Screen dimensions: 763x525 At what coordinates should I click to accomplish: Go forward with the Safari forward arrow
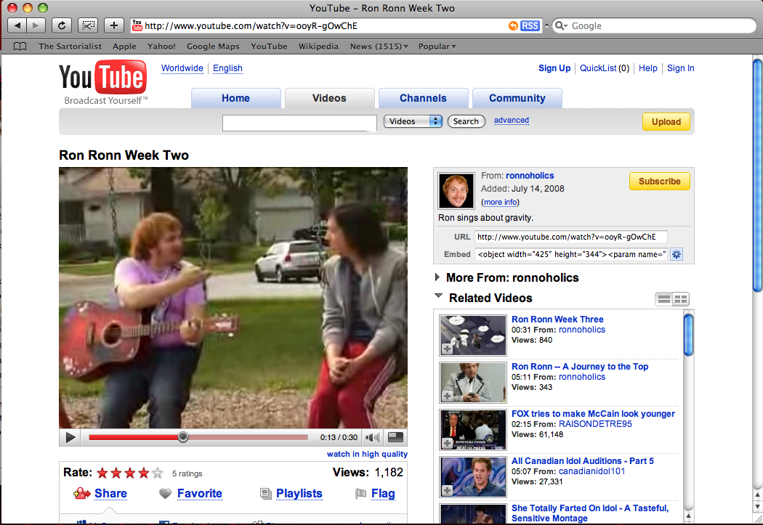point(36,25)
